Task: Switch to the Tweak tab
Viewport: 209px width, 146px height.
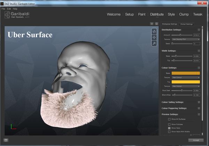Action: 198,14
